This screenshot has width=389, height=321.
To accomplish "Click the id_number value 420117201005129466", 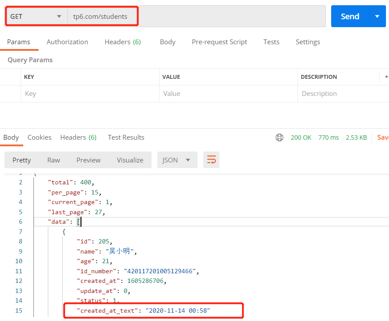I will click(x=160, y=271).
